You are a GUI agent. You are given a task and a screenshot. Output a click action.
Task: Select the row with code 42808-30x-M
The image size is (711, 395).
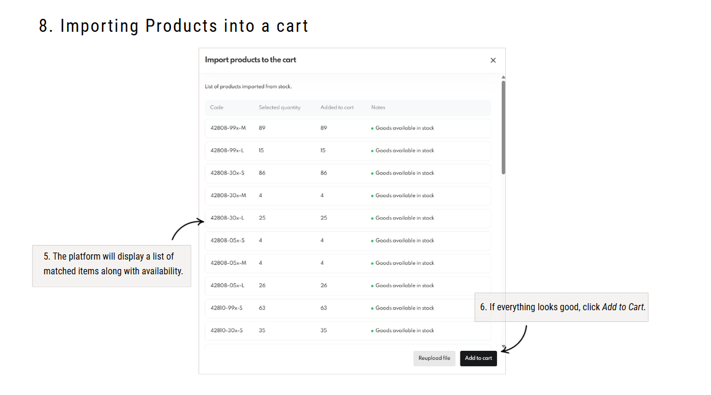[x=347, y=195]
